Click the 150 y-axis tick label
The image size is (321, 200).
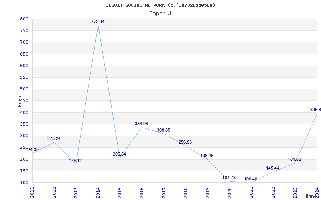pos(24,171)
